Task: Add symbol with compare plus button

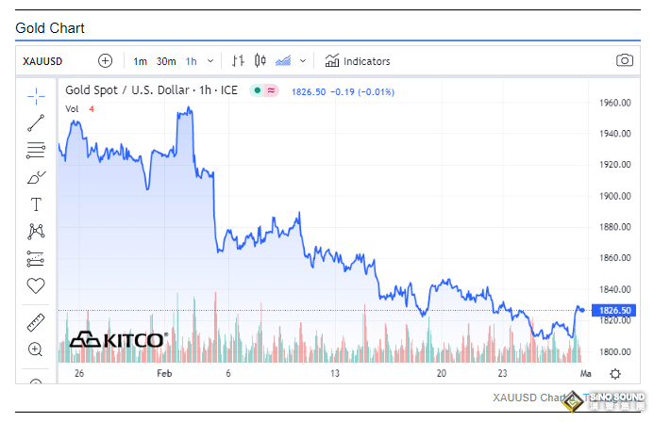Action: (x=105, y=60)
